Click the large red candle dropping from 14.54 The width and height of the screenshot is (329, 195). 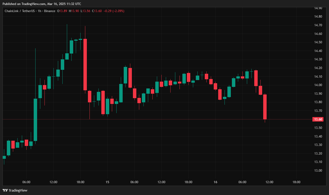click(85, 65)
